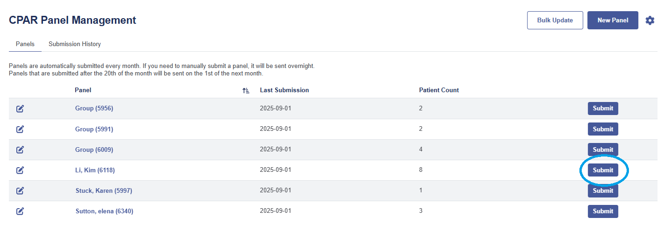The height and width of the screenshot is (231, 664).
Task: Sort by Last Submission column header
Action: tap(284, 90)
